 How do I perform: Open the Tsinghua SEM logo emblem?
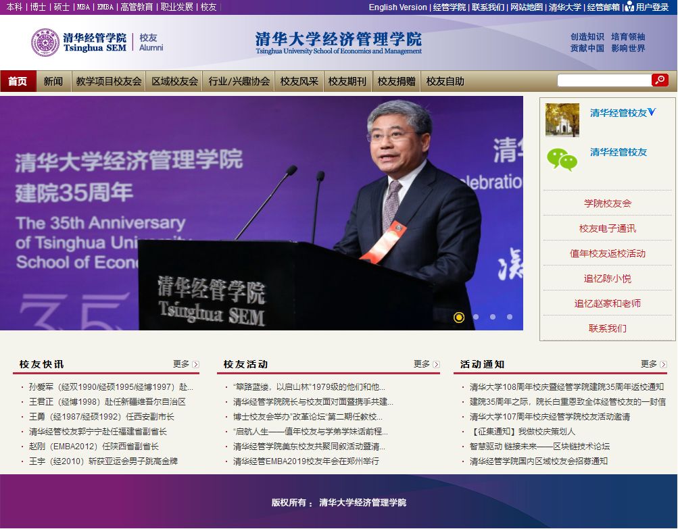(x=45, y=43)
